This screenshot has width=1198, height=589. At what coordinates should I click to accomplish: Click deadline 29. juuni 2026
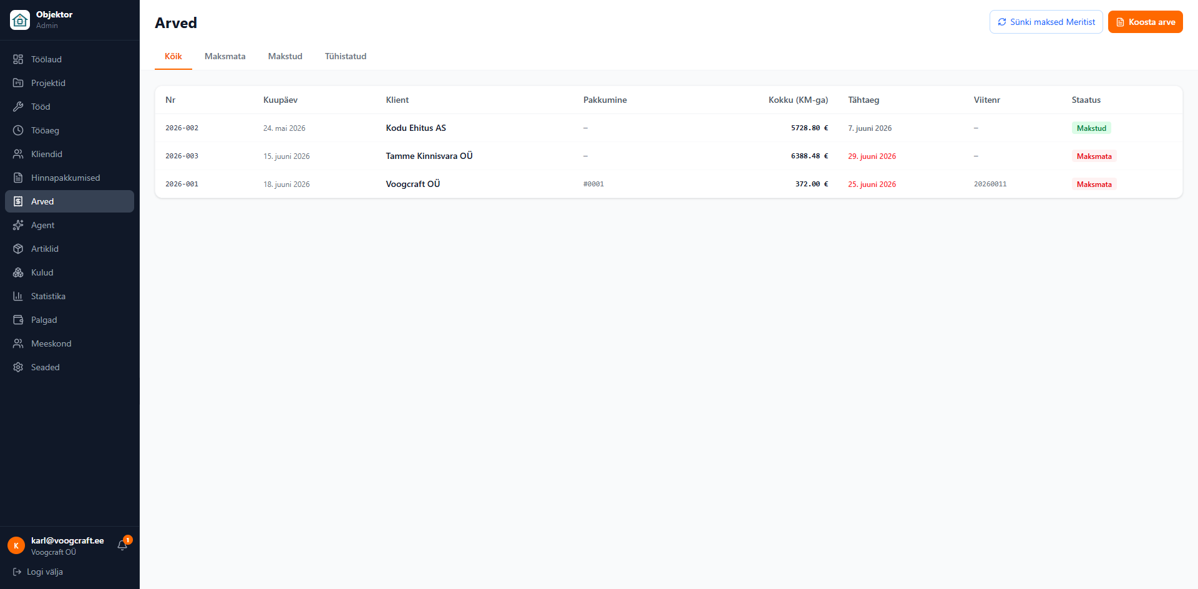click(x=872, y=156)
